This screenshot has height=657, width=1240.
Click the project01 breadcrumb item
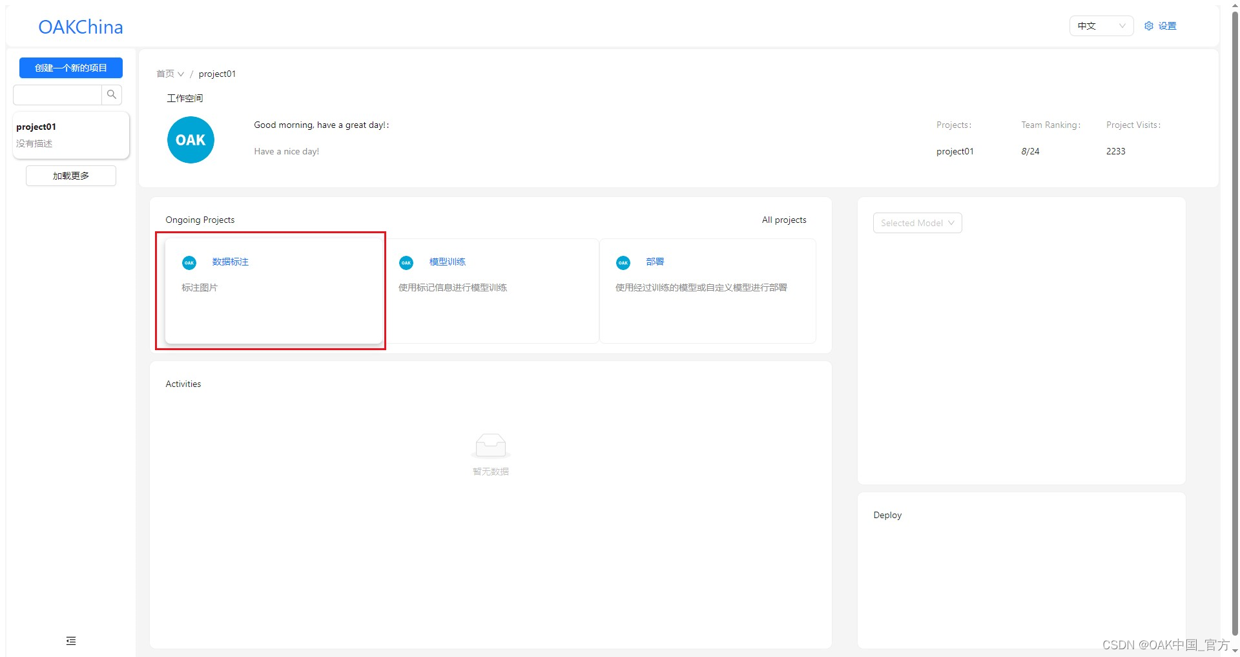pos(217,74)
